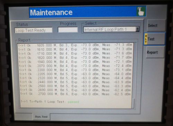
Task: Select the 1940.000 M report row
Action: 75,62
